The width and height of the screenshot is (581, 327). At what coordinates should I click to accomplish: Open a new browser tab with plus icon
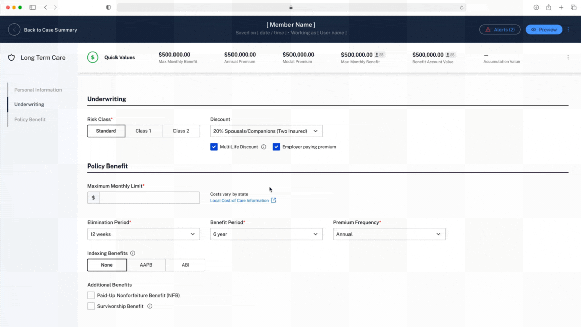pyautogui.click(x=561, y=7)
